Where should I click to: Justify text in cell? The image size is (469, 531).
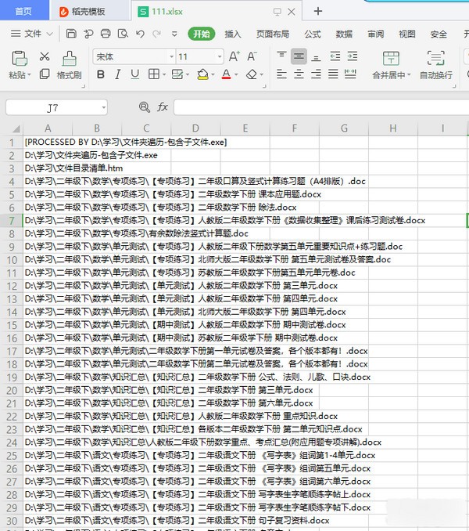[333, 74]
